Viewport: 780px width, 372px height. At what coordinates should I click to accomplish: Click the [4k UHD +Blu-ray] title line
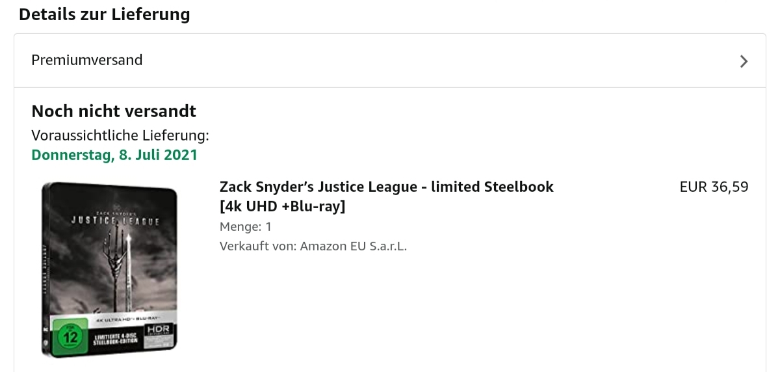click(x=283, y=207)
